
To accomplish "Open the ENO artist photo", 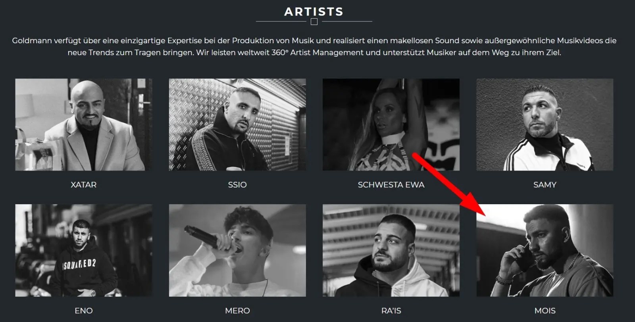I will (83, 250).
